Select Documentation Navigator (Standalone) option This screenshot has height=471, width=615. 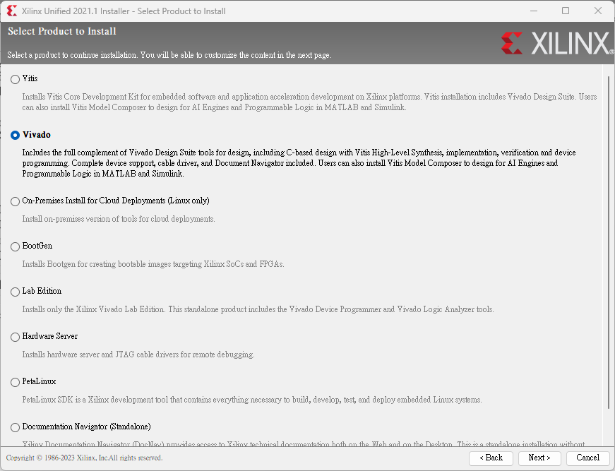[15, 427]
